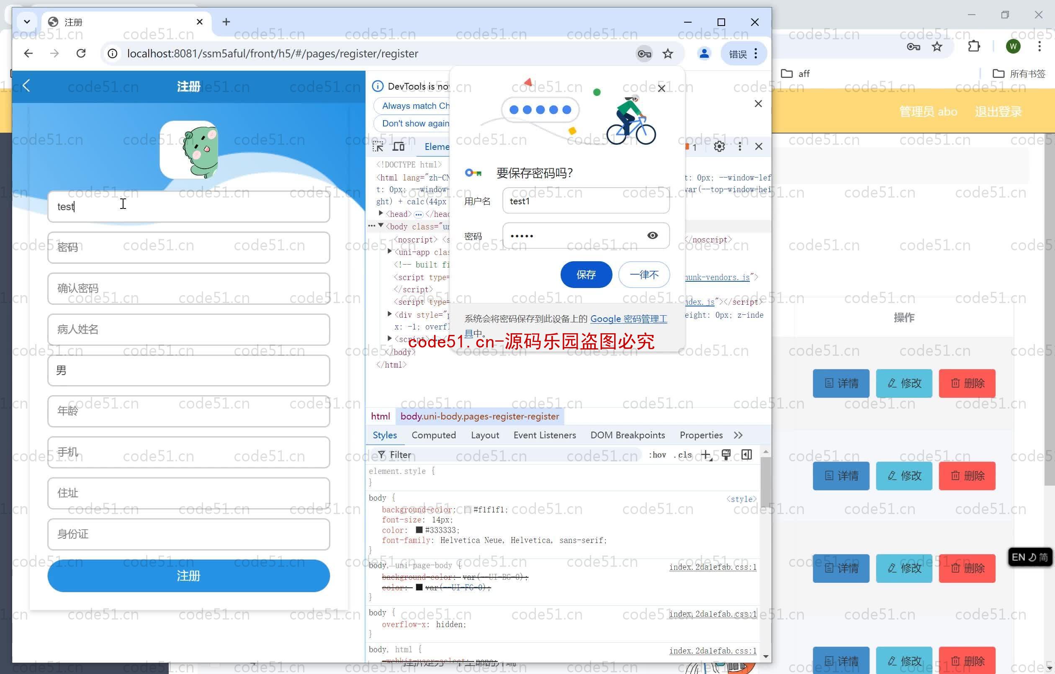Select html in the breadcrumb bar
The image size is (1055, 674).
[380, 416]
